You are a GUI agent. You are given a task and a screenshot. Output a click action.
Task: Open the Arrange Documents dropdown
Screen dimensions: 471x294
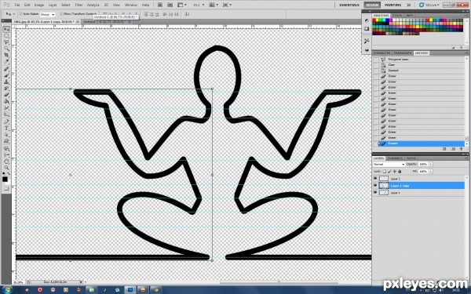(214, 5)
